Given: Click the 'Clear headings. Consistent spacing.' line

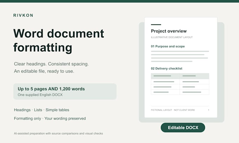Looking at the screenshot, I should pos(51,64).
